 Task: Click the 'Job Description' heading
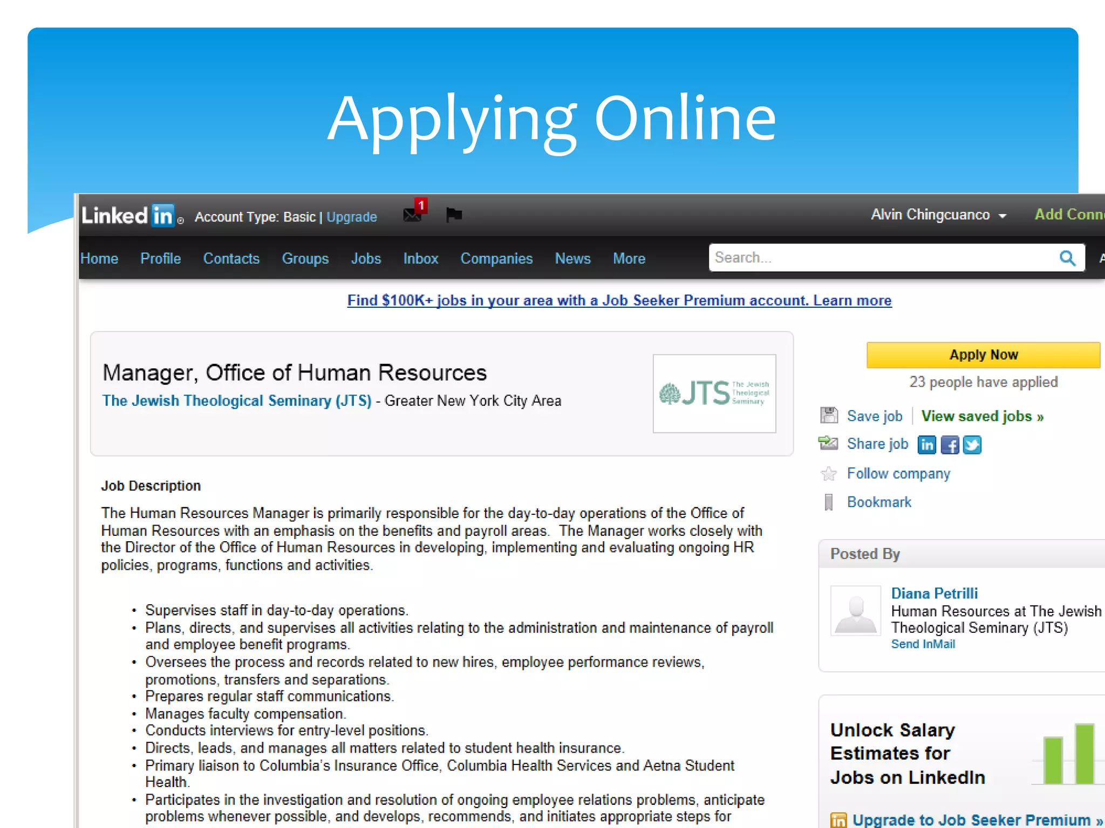(151, 486)
